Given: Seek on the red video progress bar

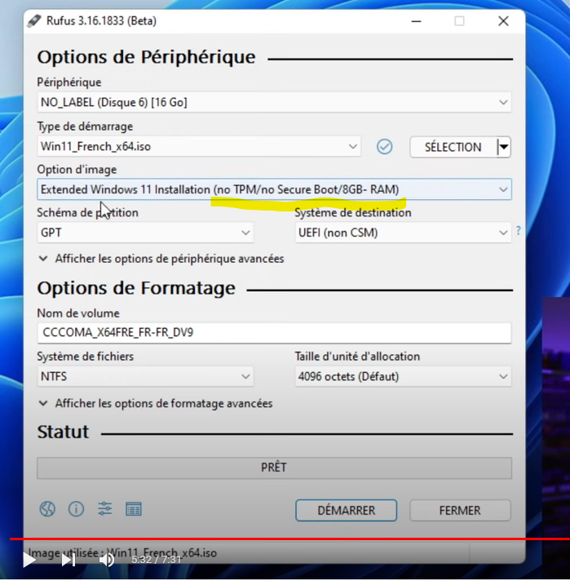Looking at the screenshot, I should (x=289, y=539).
